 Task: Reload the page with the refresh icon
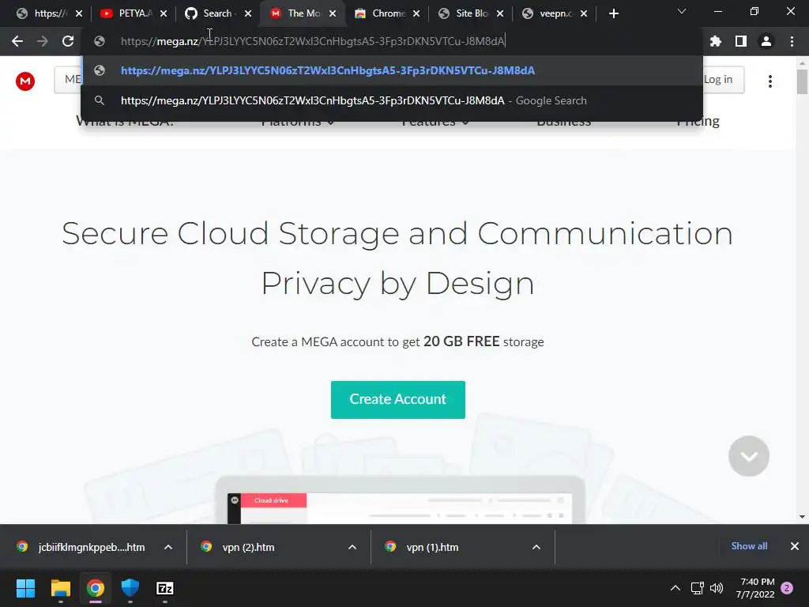point(68,41)
